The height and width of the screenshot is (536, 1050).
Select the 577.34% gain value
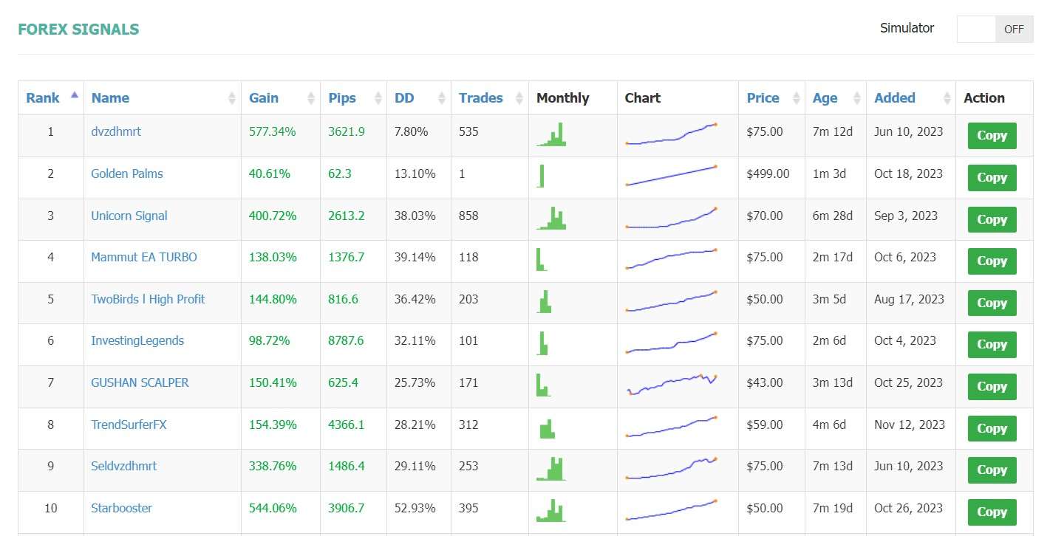[272, 131]
